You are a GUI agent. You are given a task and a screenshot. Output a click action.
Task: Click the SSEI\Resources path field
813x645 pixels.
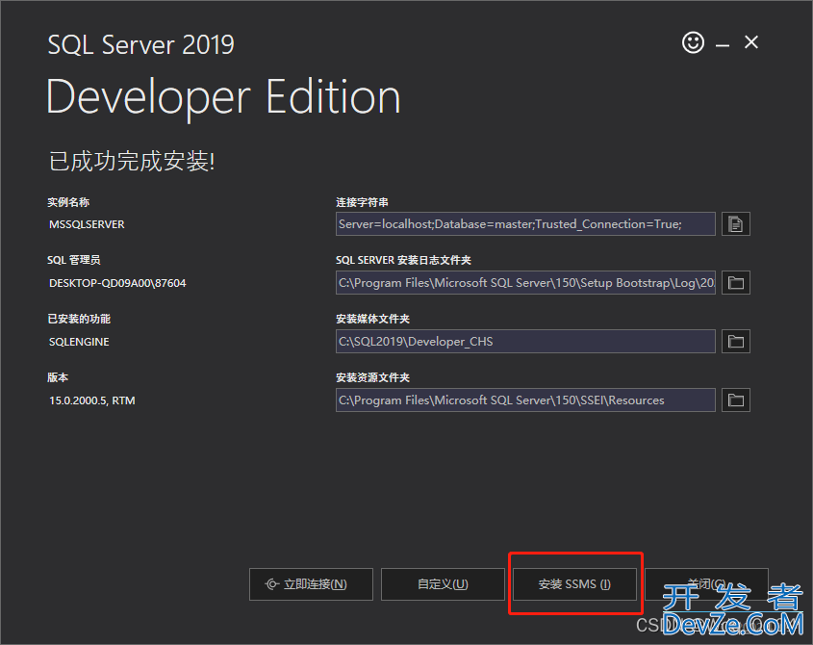click(525, 400)
